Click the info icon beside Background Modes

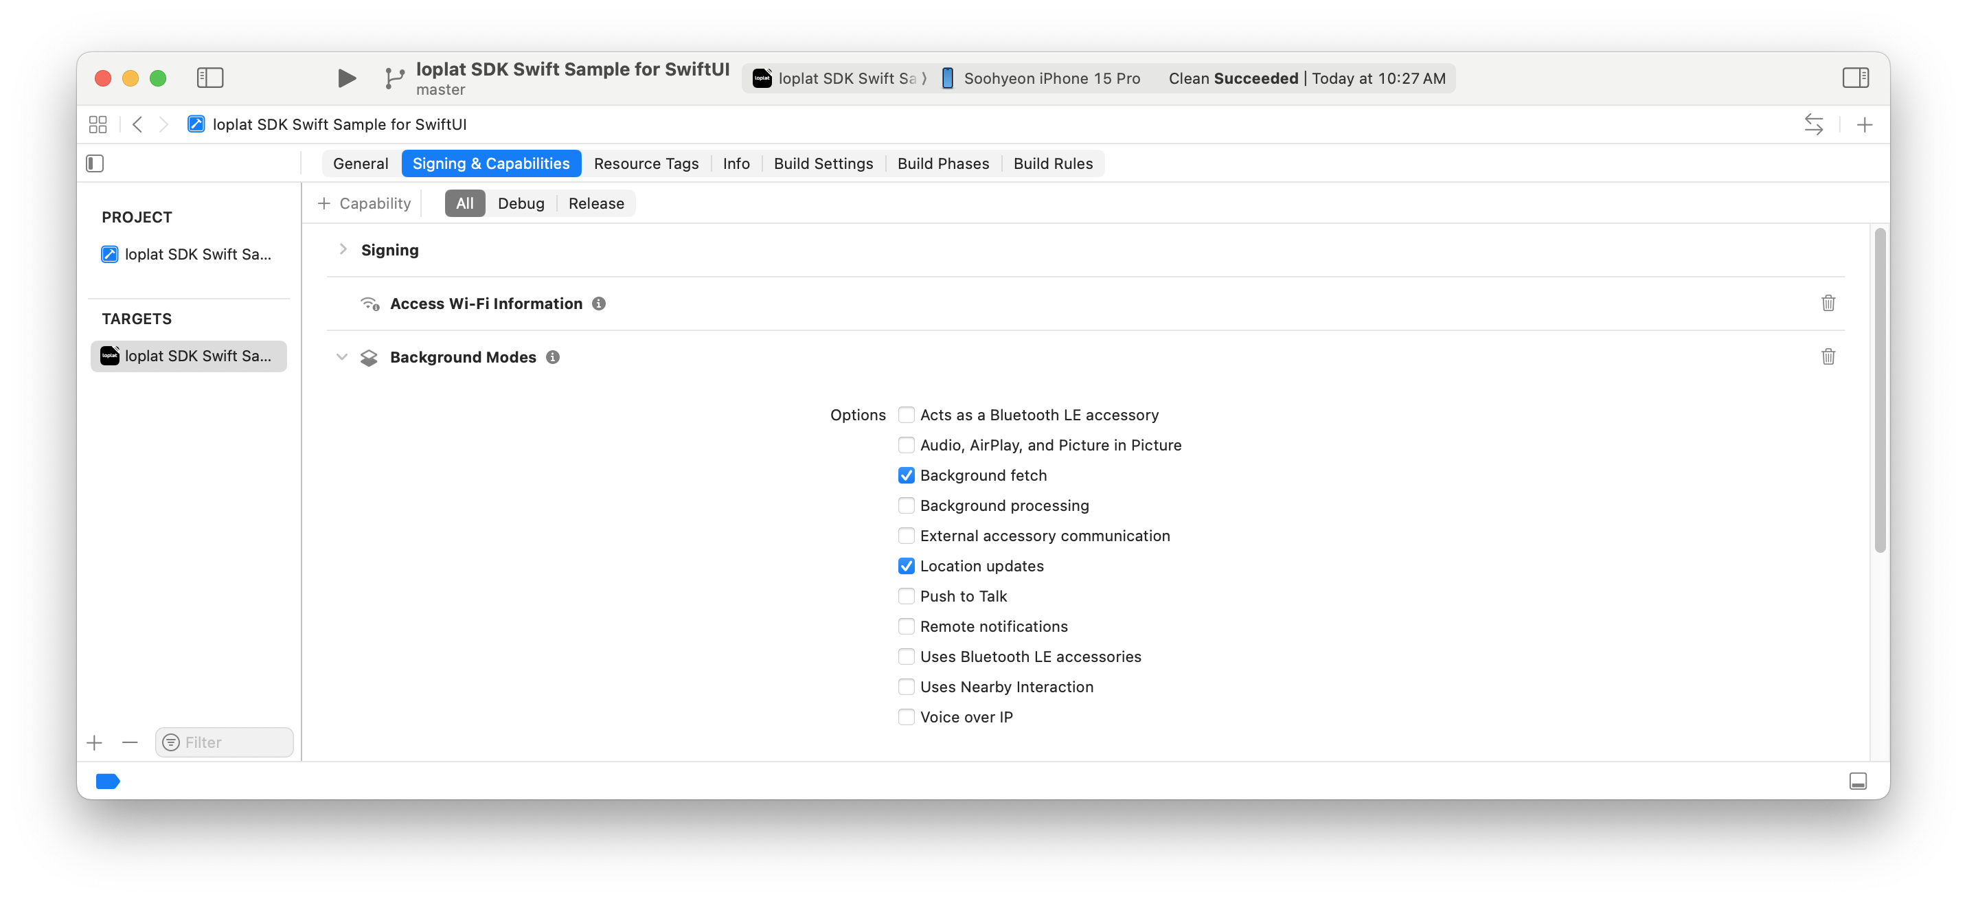pyautogui.click(x=553, y=357)
